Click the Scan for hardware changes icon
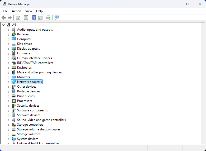 pyautogui.click(x=56, y=18)
